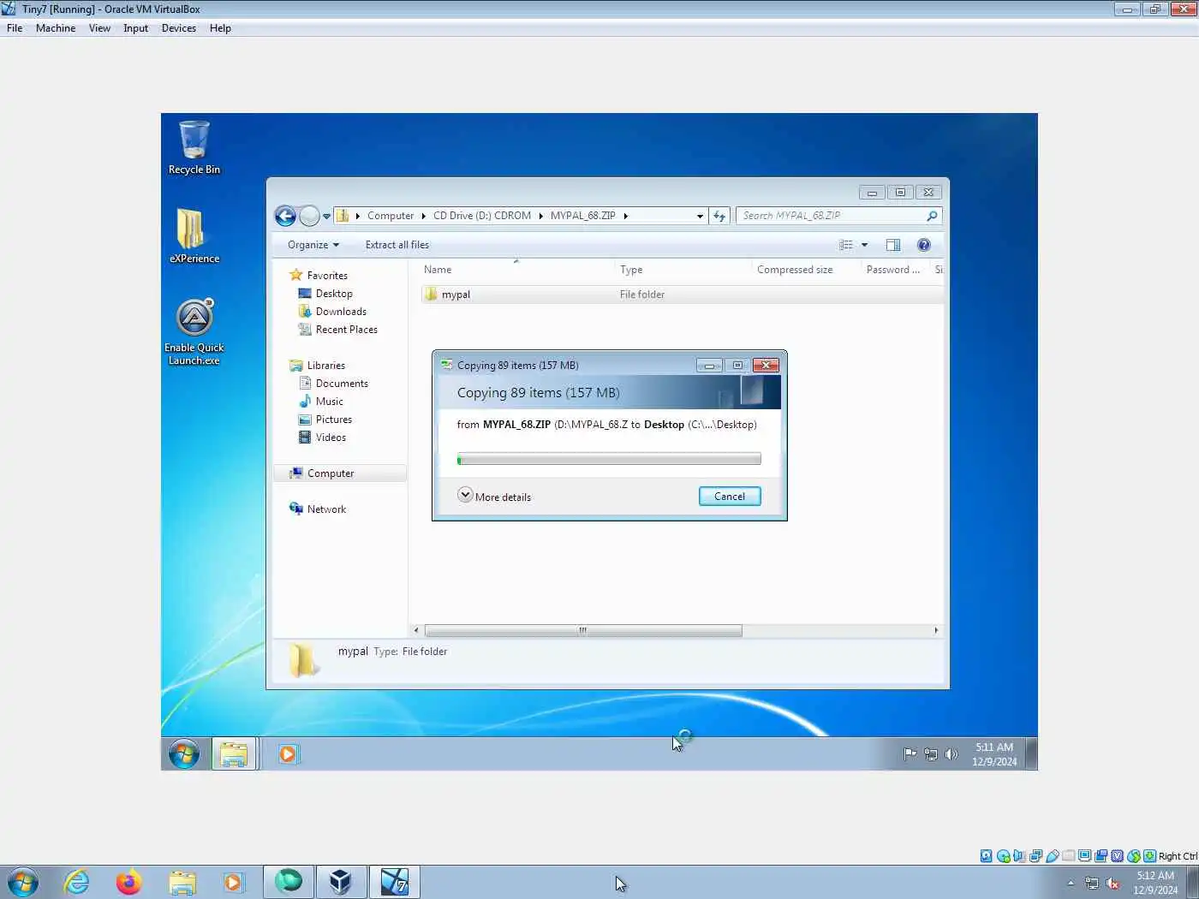Click the Back arrow in Explorer window
Image resolution: width=1199 pixels, height=899 pixels.
285,216
